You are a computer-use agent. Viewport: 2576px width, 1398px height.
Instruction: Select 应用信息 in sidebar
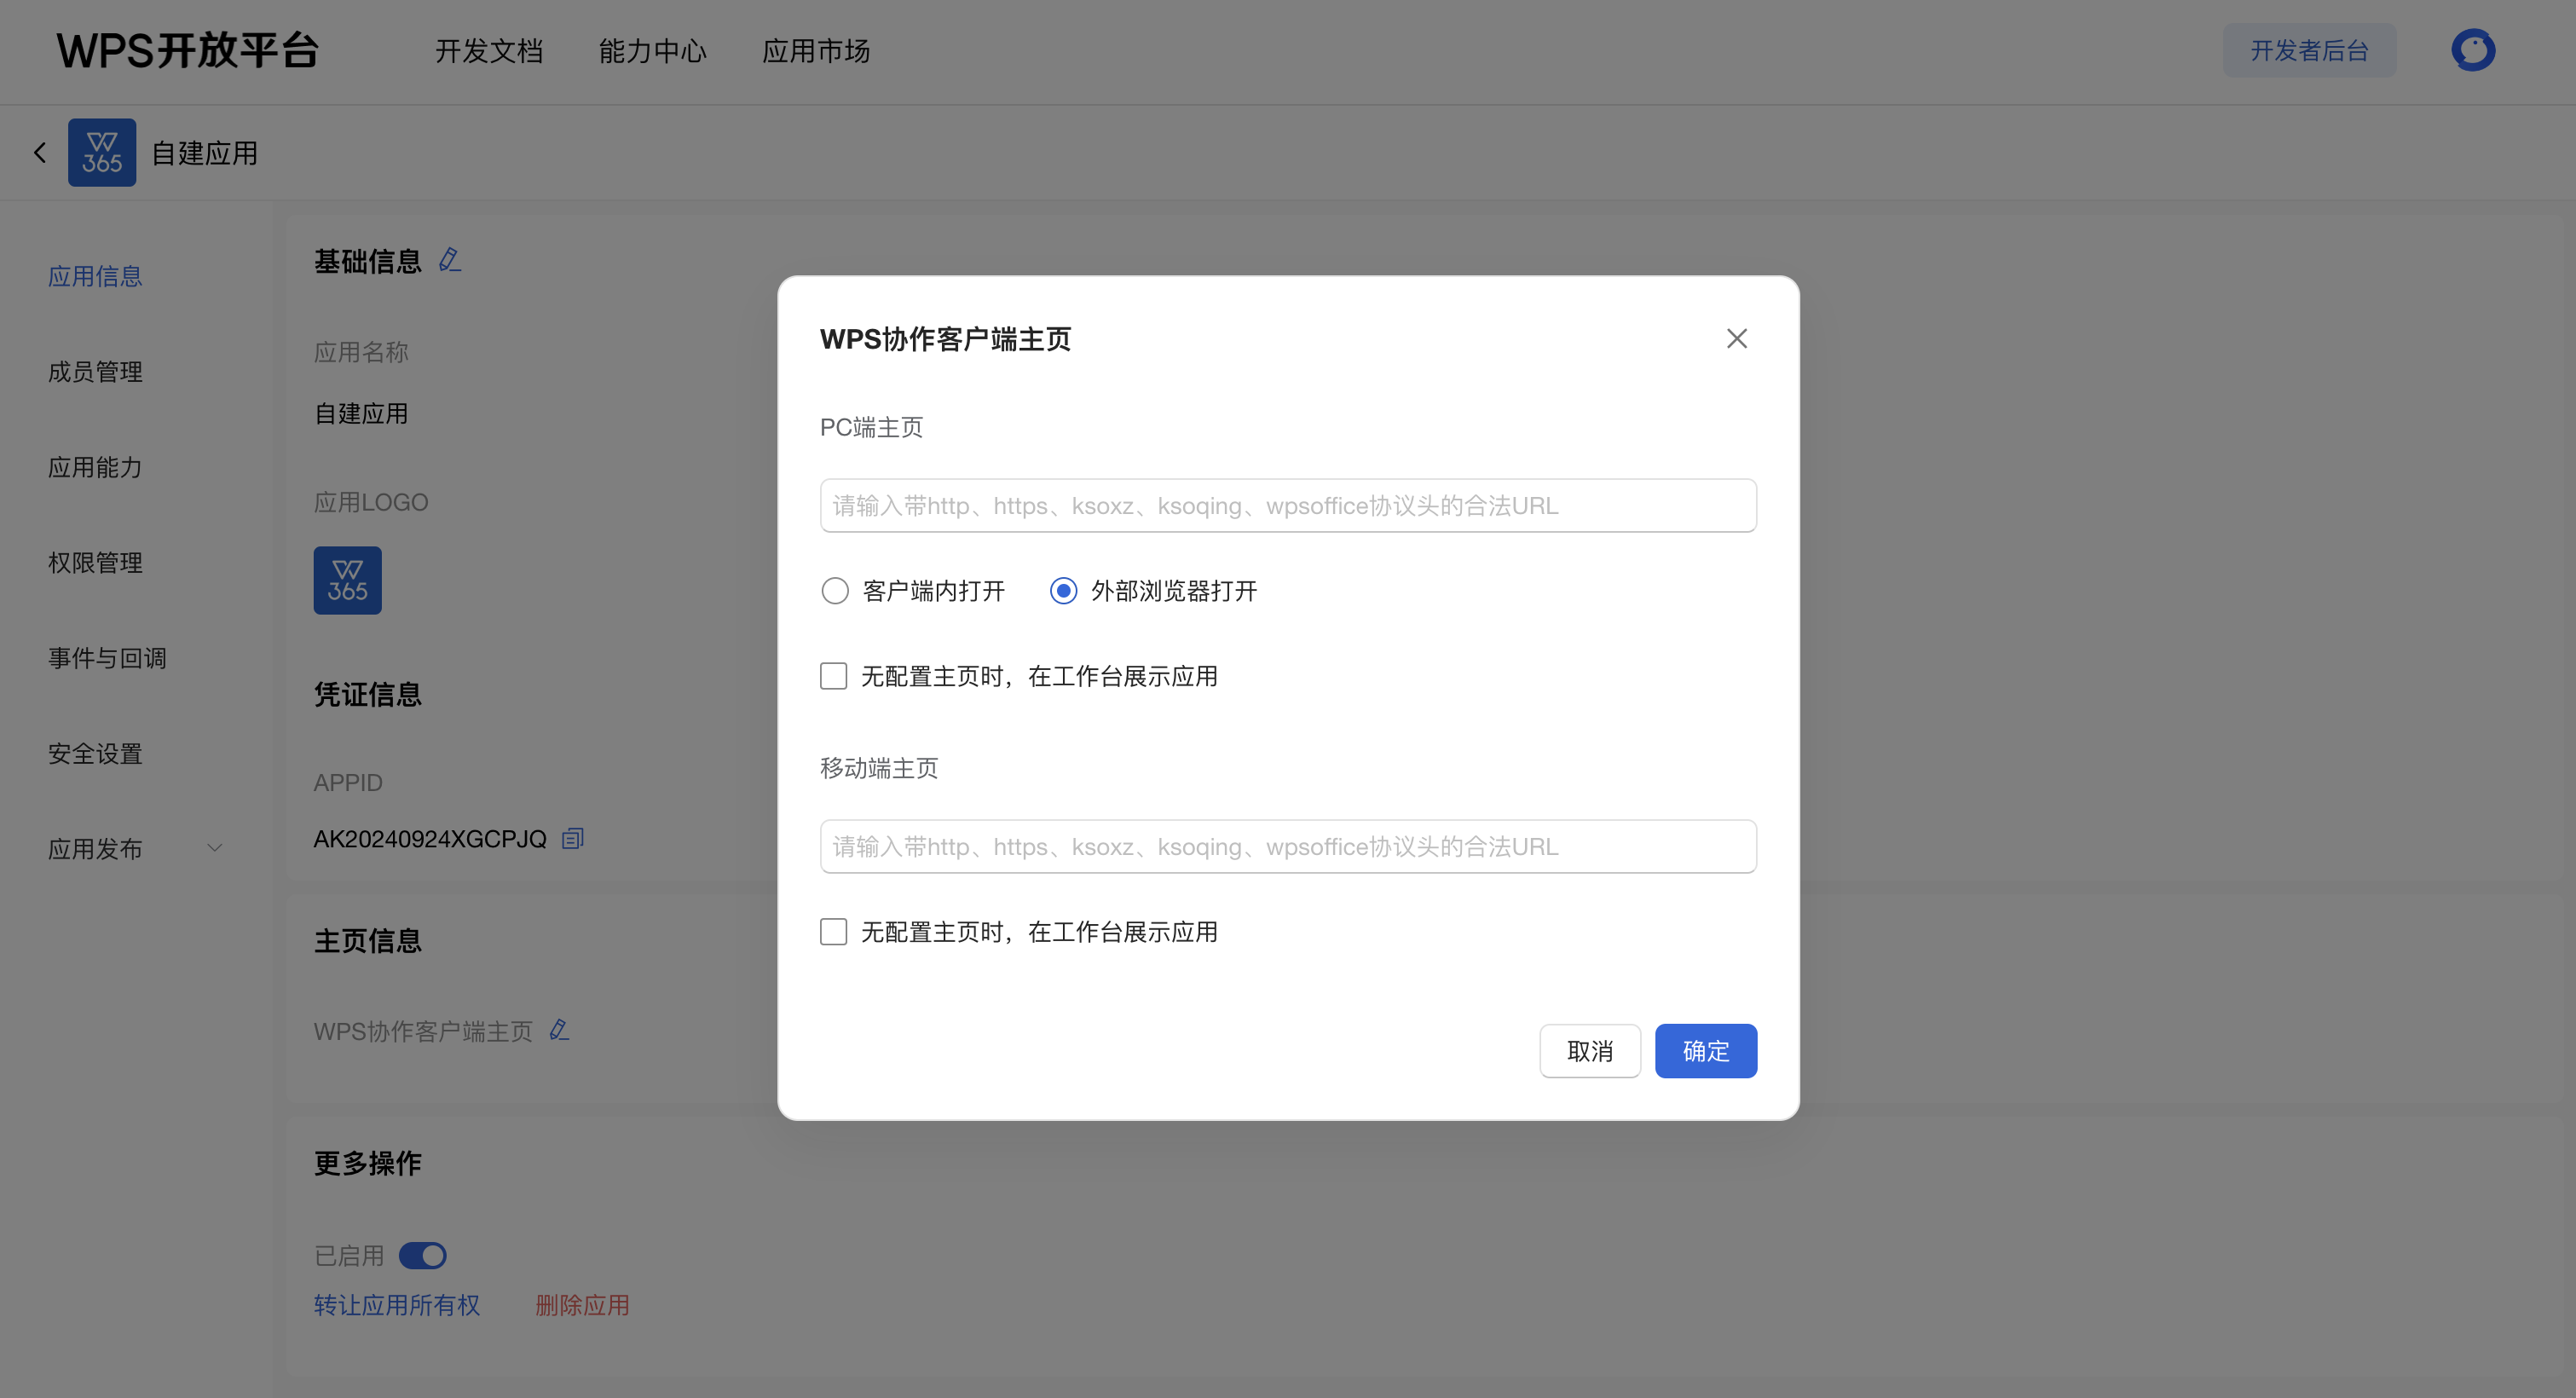point(95,277)
